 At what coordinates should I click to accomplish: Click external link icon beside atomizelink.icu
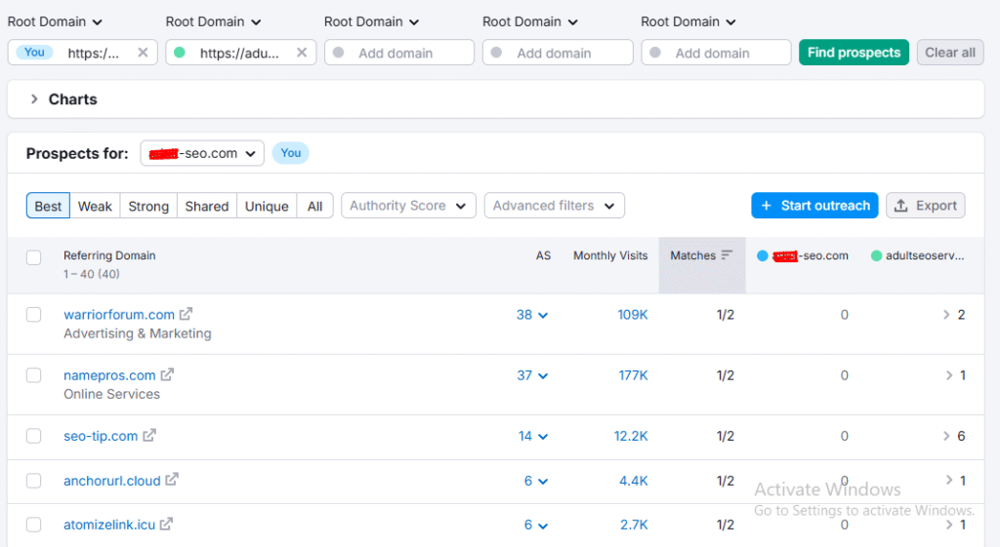coord(167,525)
